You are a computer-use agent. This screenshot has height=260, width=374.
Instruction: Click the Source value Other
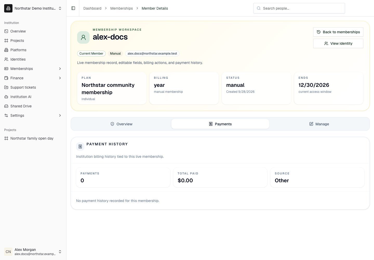pyautogui.click(x=282, y=180)
